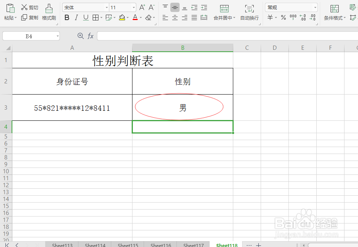Click the Copy (复制) button
Image resolution: width=358 pixels, height=247 pixels.
point(29,17)
